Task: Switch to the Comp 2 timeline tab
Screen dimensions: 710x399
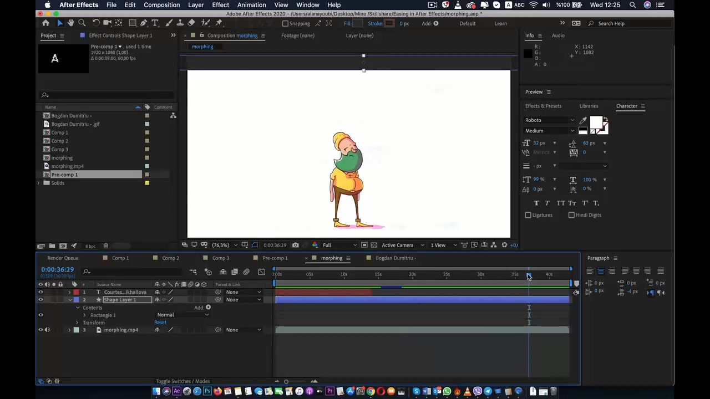Action: point(170,258)
